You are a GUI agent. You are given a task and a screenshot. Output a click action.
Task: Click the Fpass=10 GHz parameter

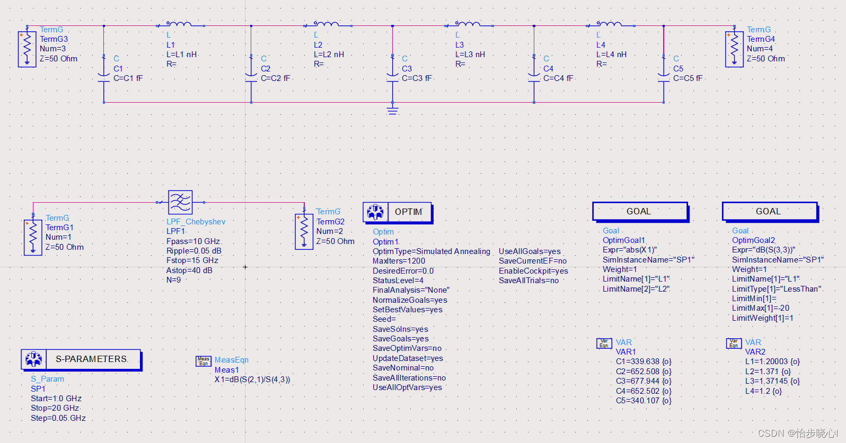point(193,241)
